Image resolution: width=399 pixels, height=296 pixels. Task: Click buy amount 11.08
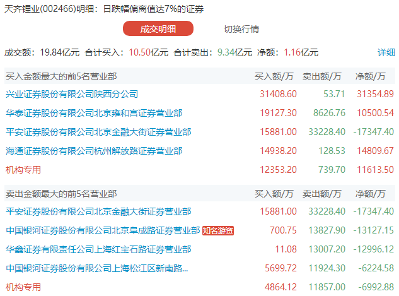pyautogui.click(x=286, y=249)
